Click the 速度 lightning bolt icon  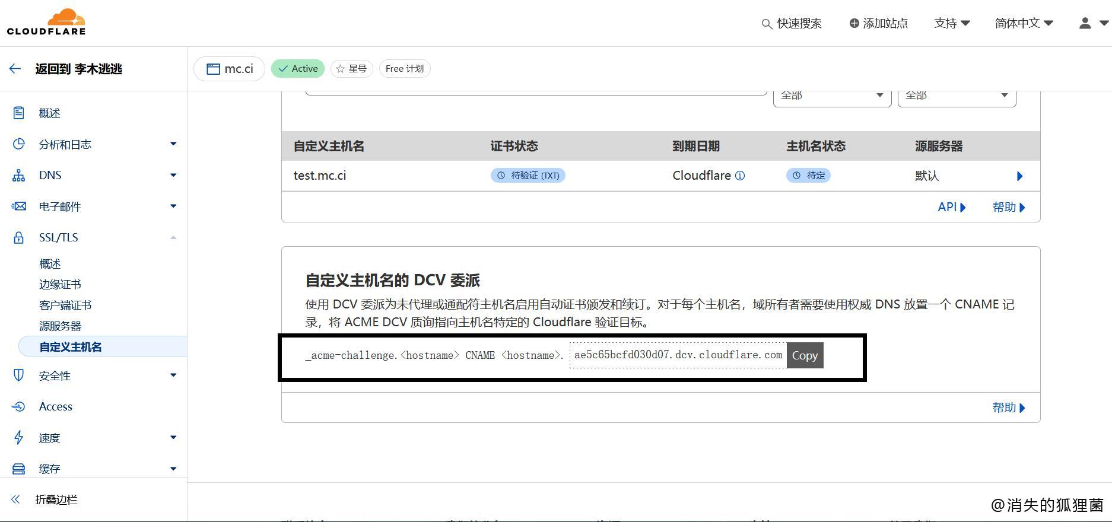[x=18, y=438]
